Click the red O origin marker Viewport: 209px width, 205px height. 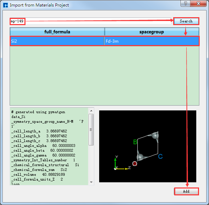[135, 164]
